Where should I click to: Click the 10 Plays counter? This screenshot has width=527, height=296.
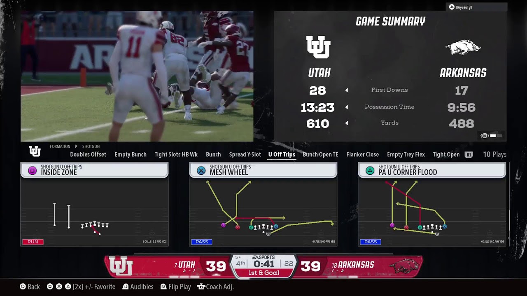[494, 155]
